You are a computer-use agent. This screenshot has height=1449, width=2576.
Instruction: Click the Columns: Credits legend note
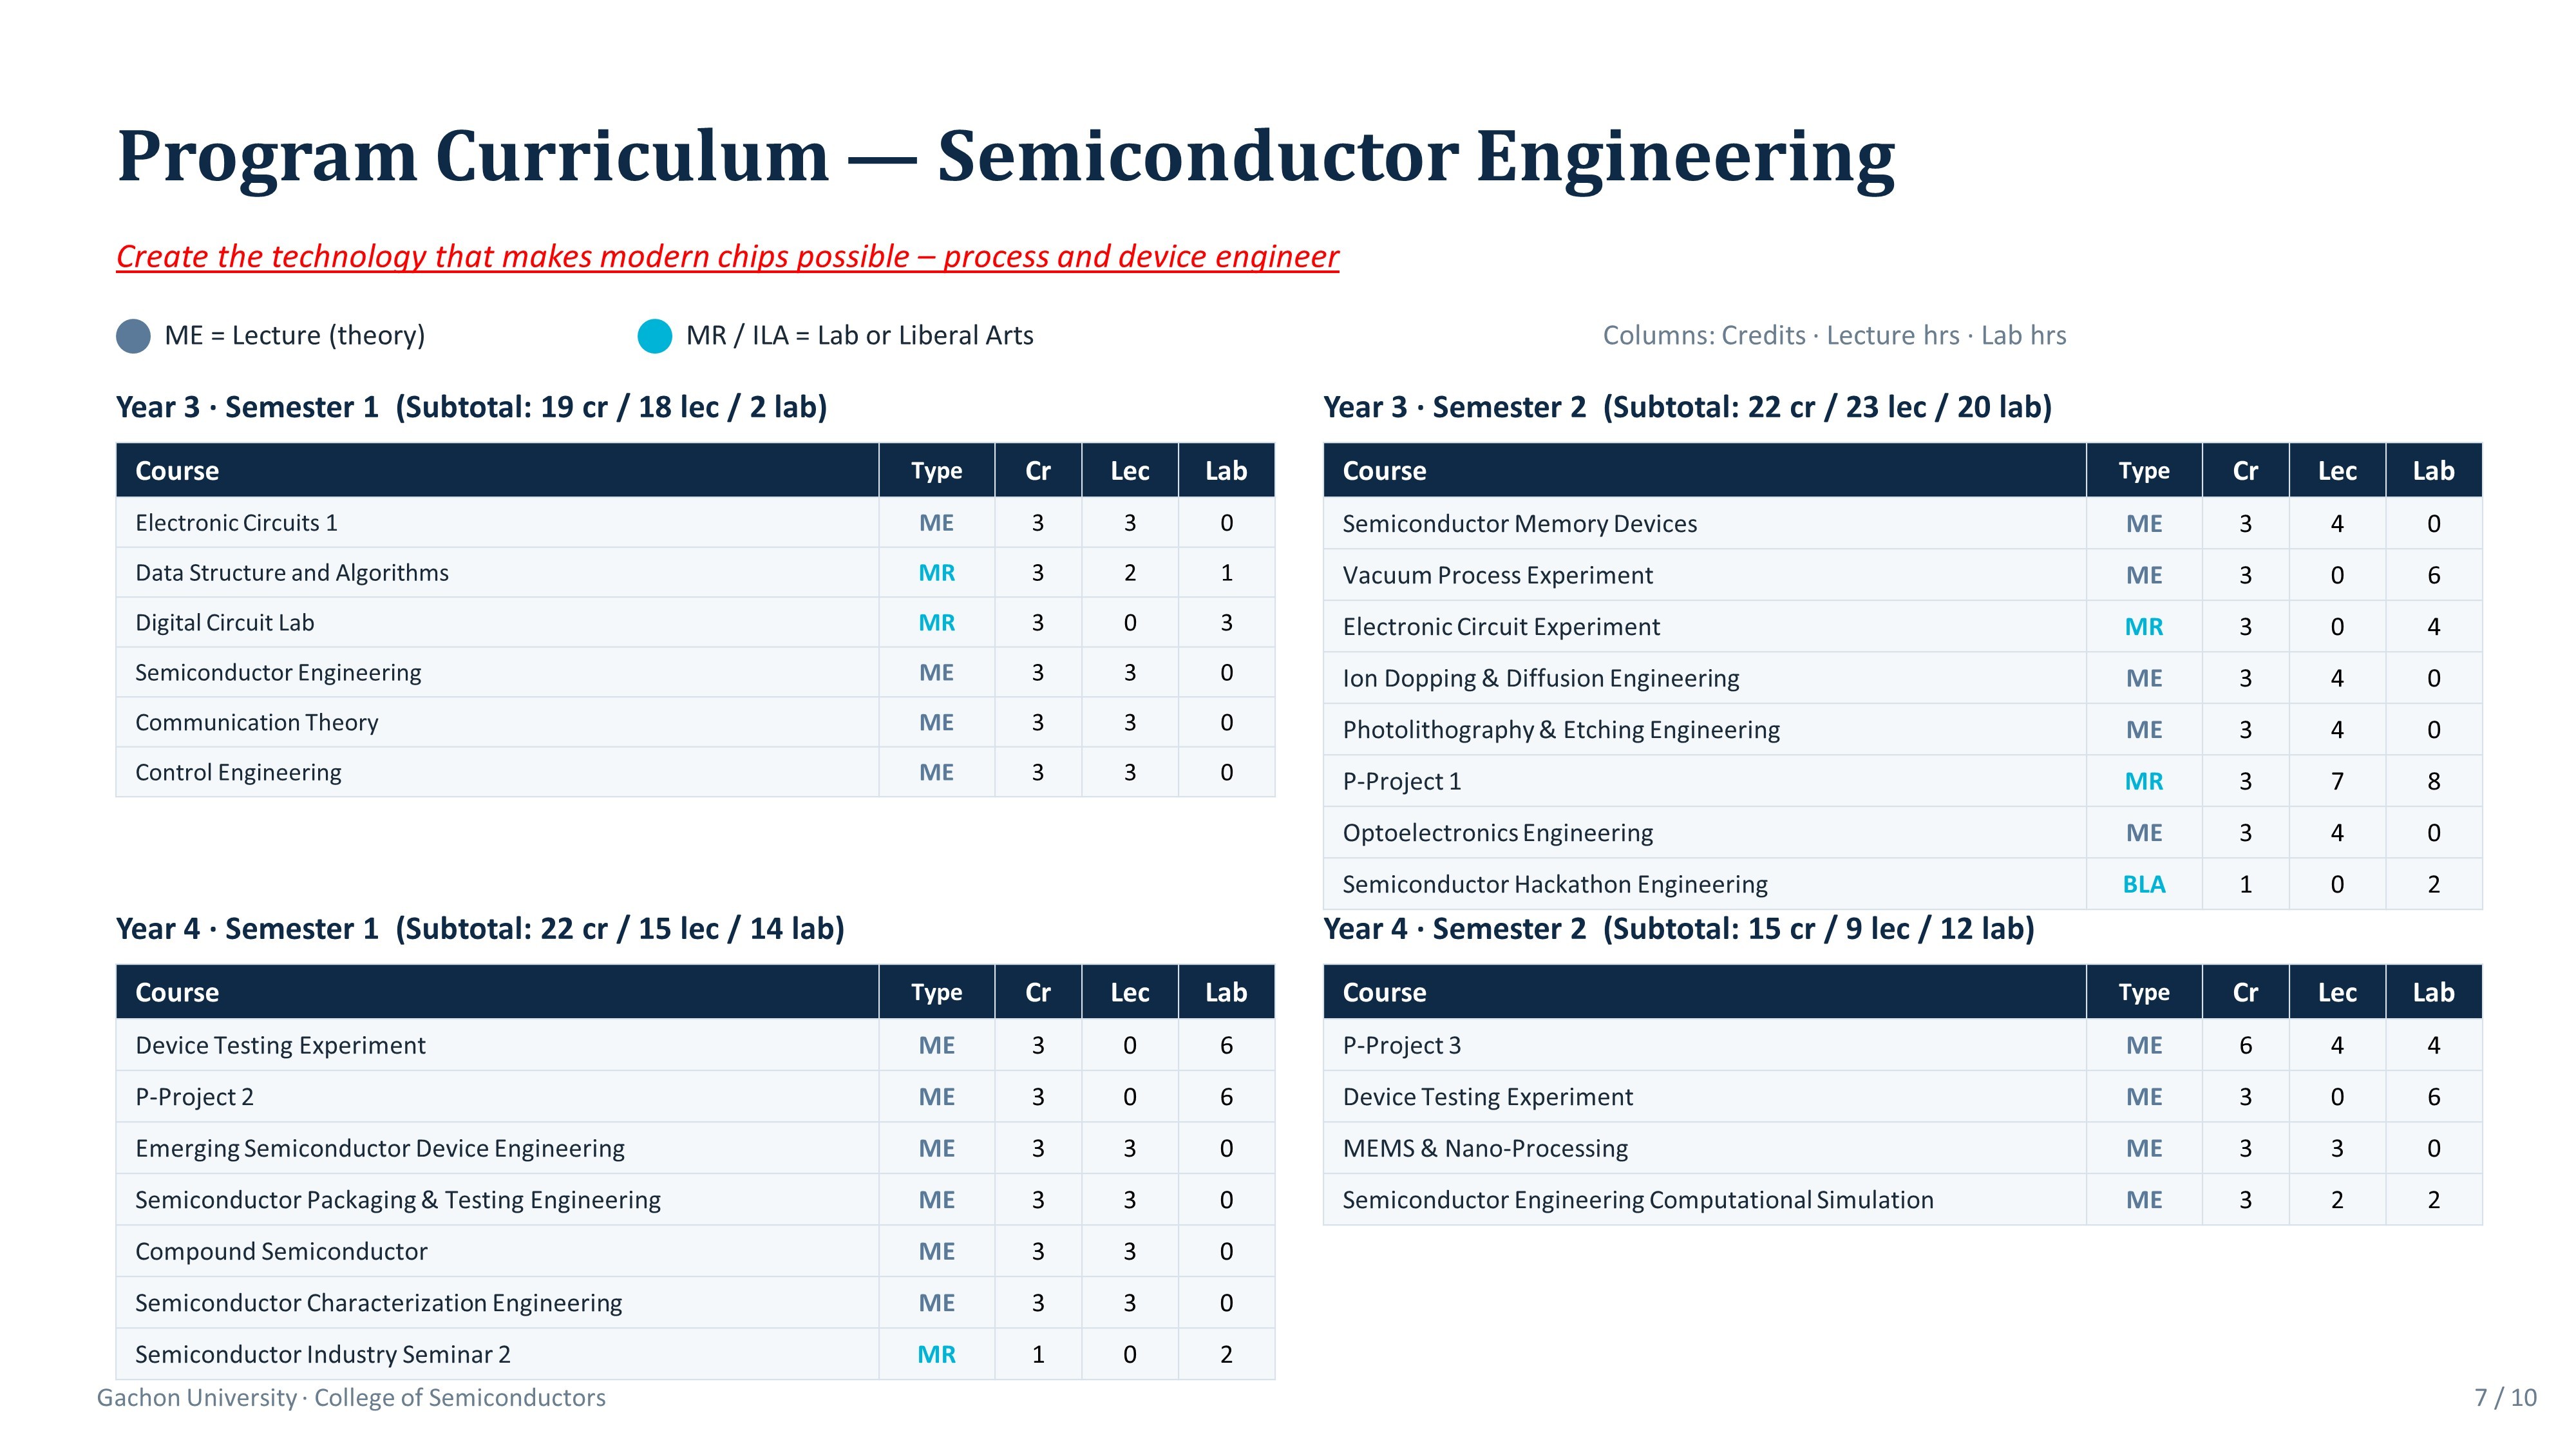click(1834, 336)
